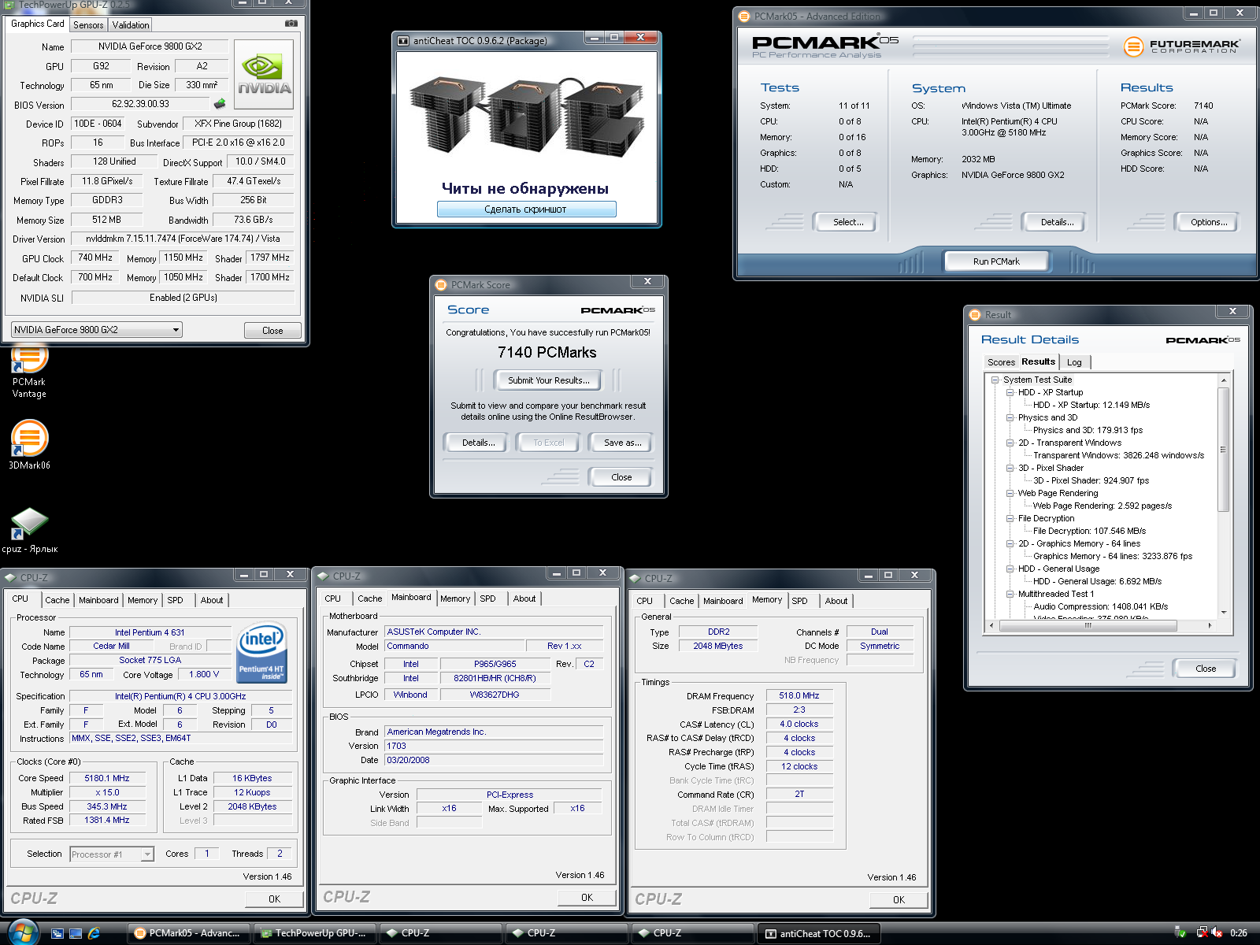Switch to antiCheat TOC taskbar button

819,933
